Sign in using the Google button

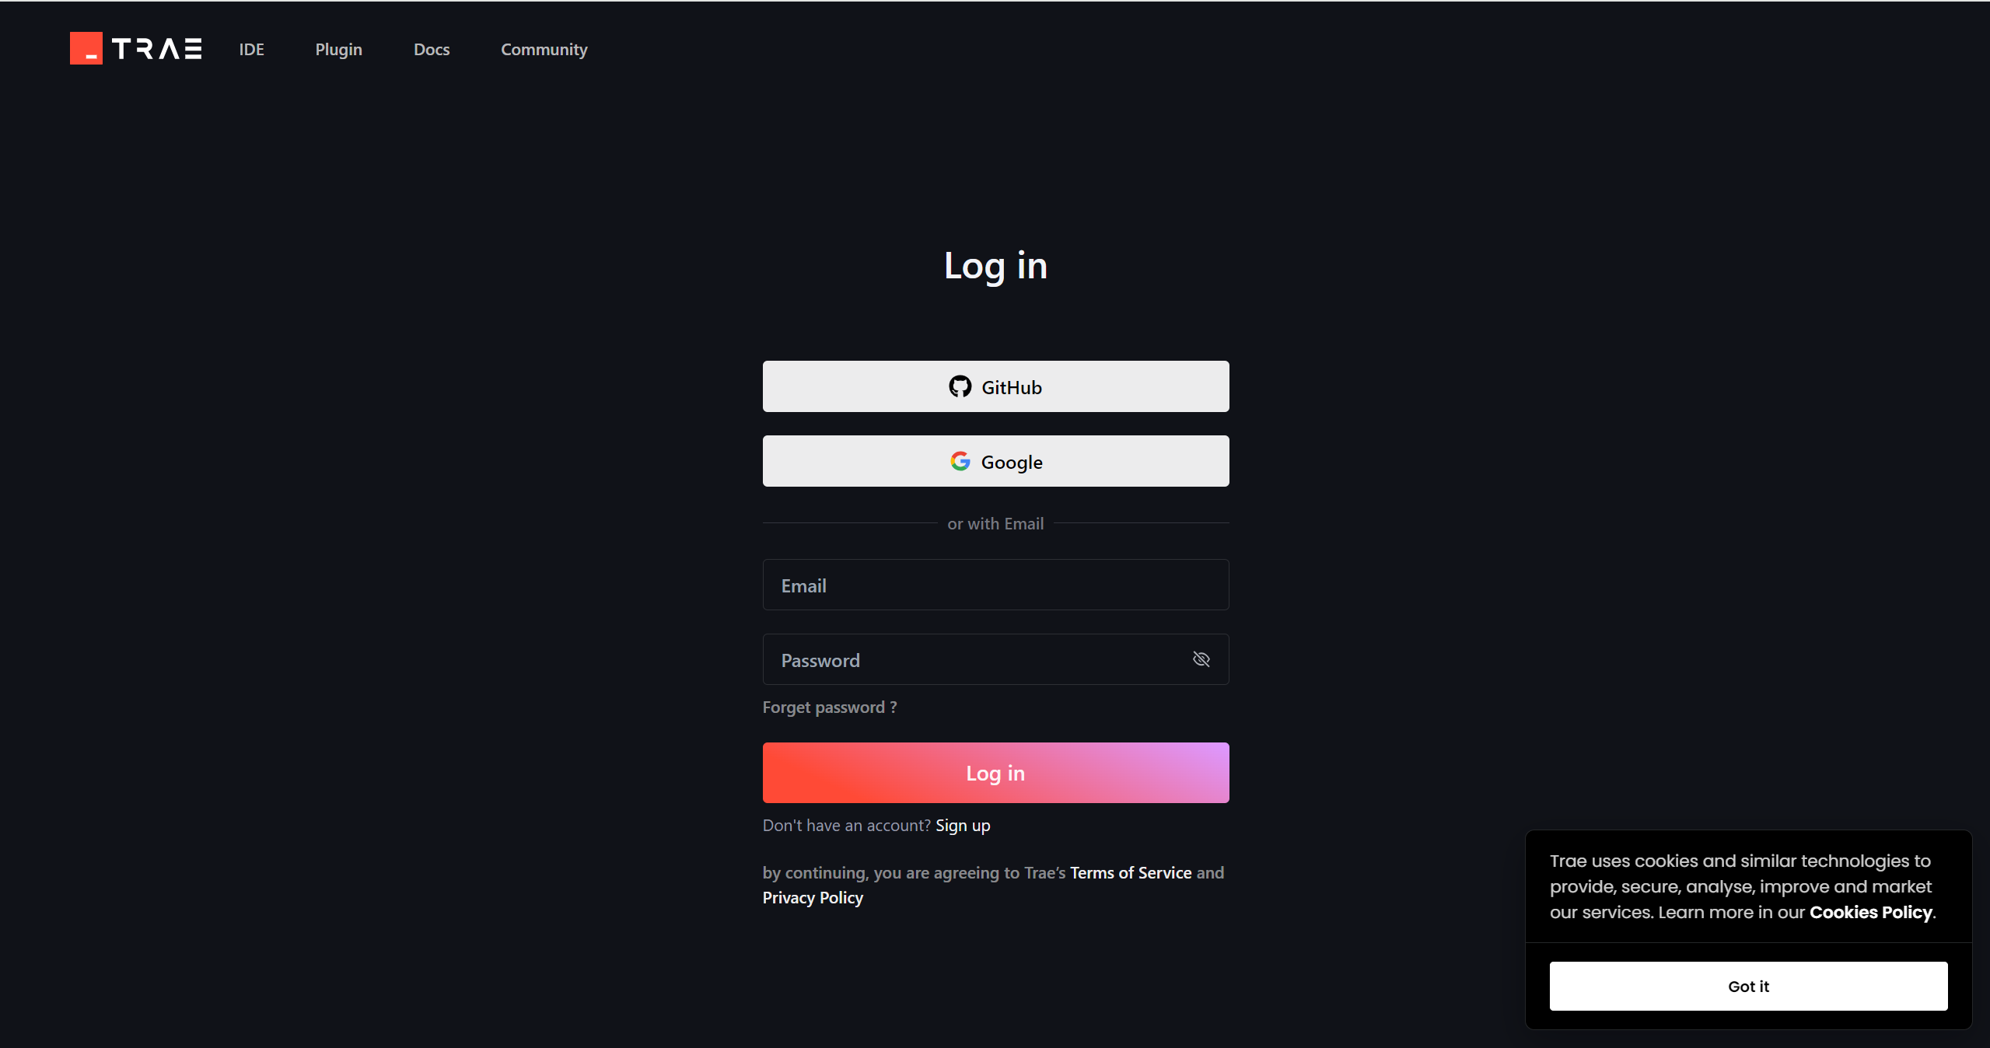995,461
